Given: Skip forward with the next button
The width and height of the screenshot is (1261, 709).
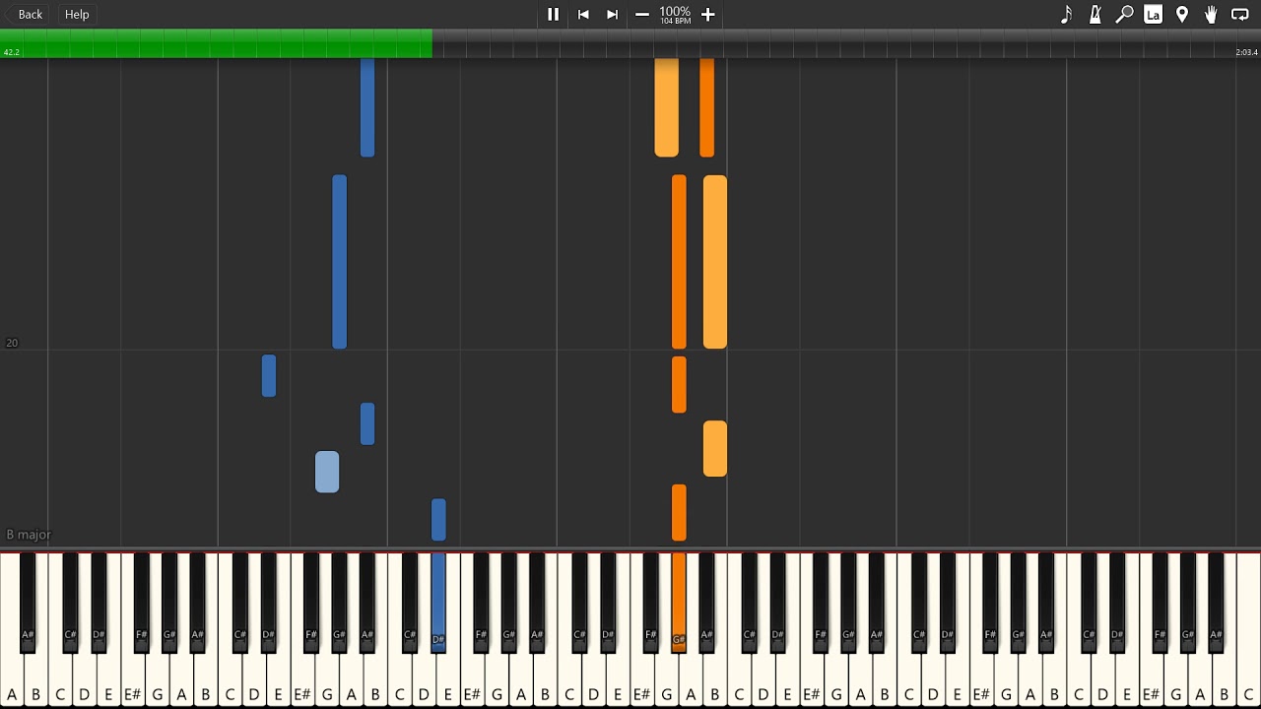Looking at the screenshot, I should tap(612, 14).
